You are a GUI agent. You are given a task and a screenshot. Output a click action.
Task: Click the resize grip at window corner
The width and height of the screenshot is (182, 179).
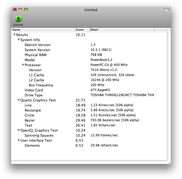169,162
